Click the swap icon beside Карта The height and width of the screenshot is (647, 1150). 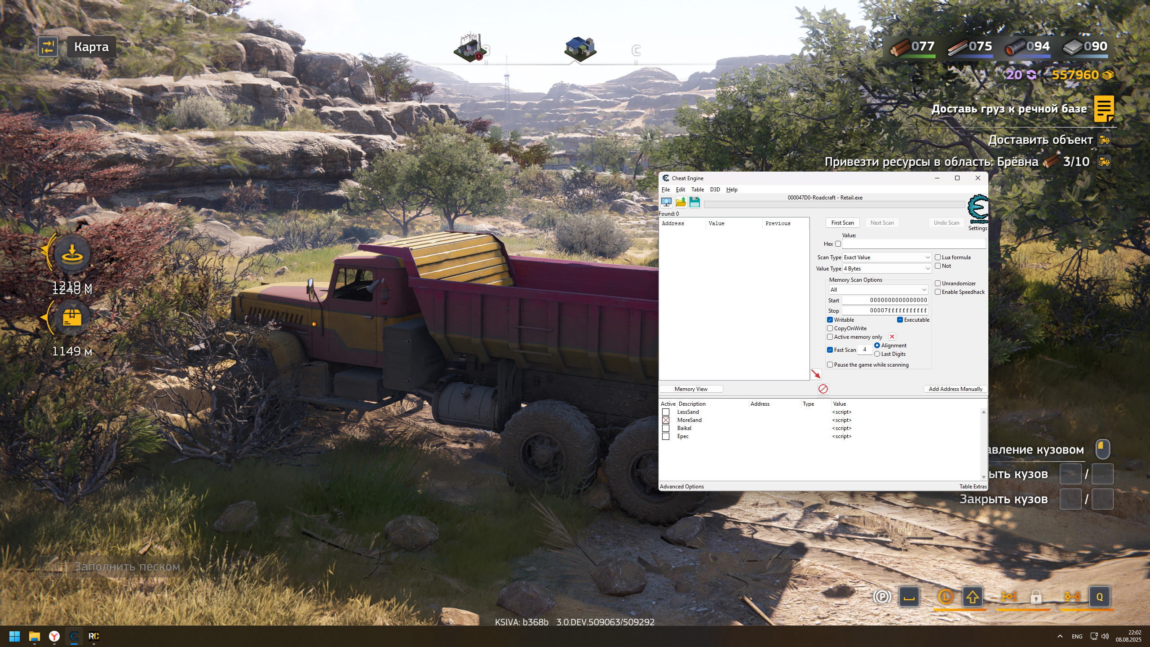tap(48, 47)
